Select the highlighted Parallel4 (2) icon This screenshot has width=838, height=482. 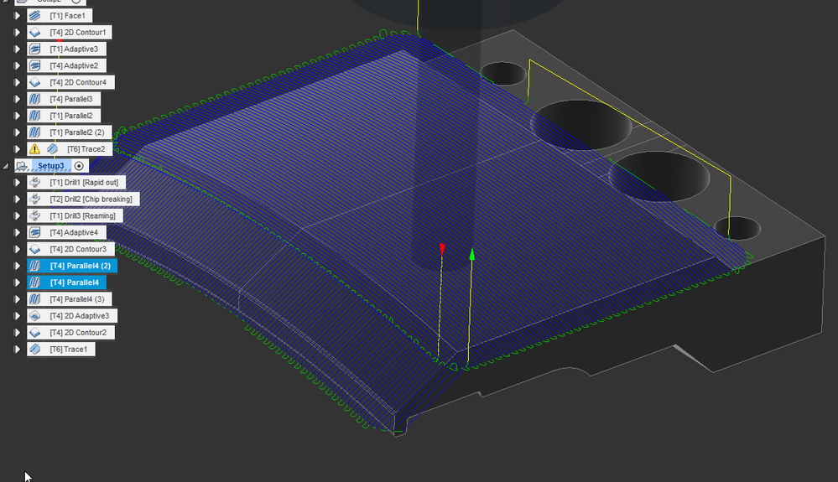tap(35, 266)
